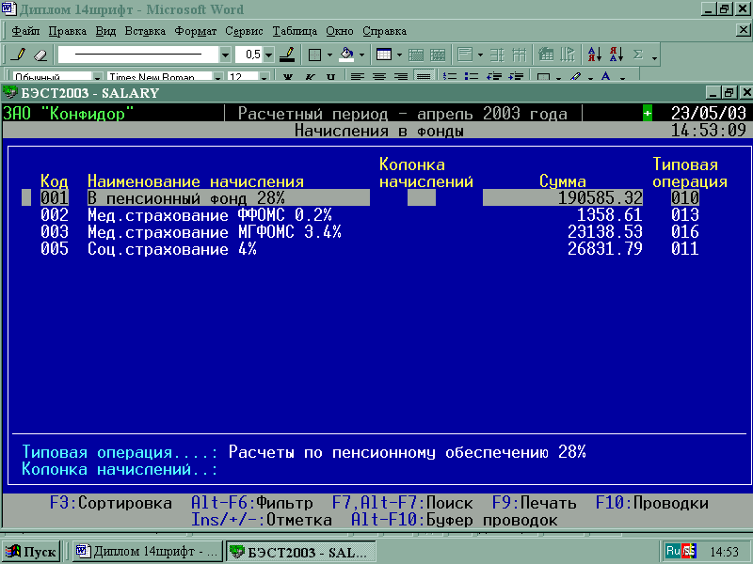Toggle center alignment in Word toolbar
The height and width of the screenshot is (564, 753).
379,77
